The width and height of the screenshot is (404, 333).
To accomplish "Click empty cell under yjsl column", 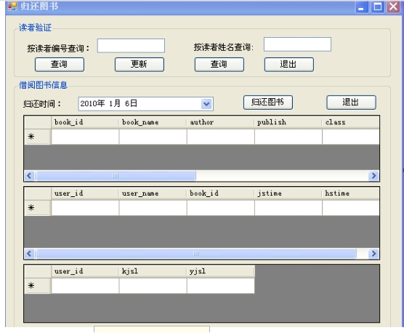I will pos(221,286).
